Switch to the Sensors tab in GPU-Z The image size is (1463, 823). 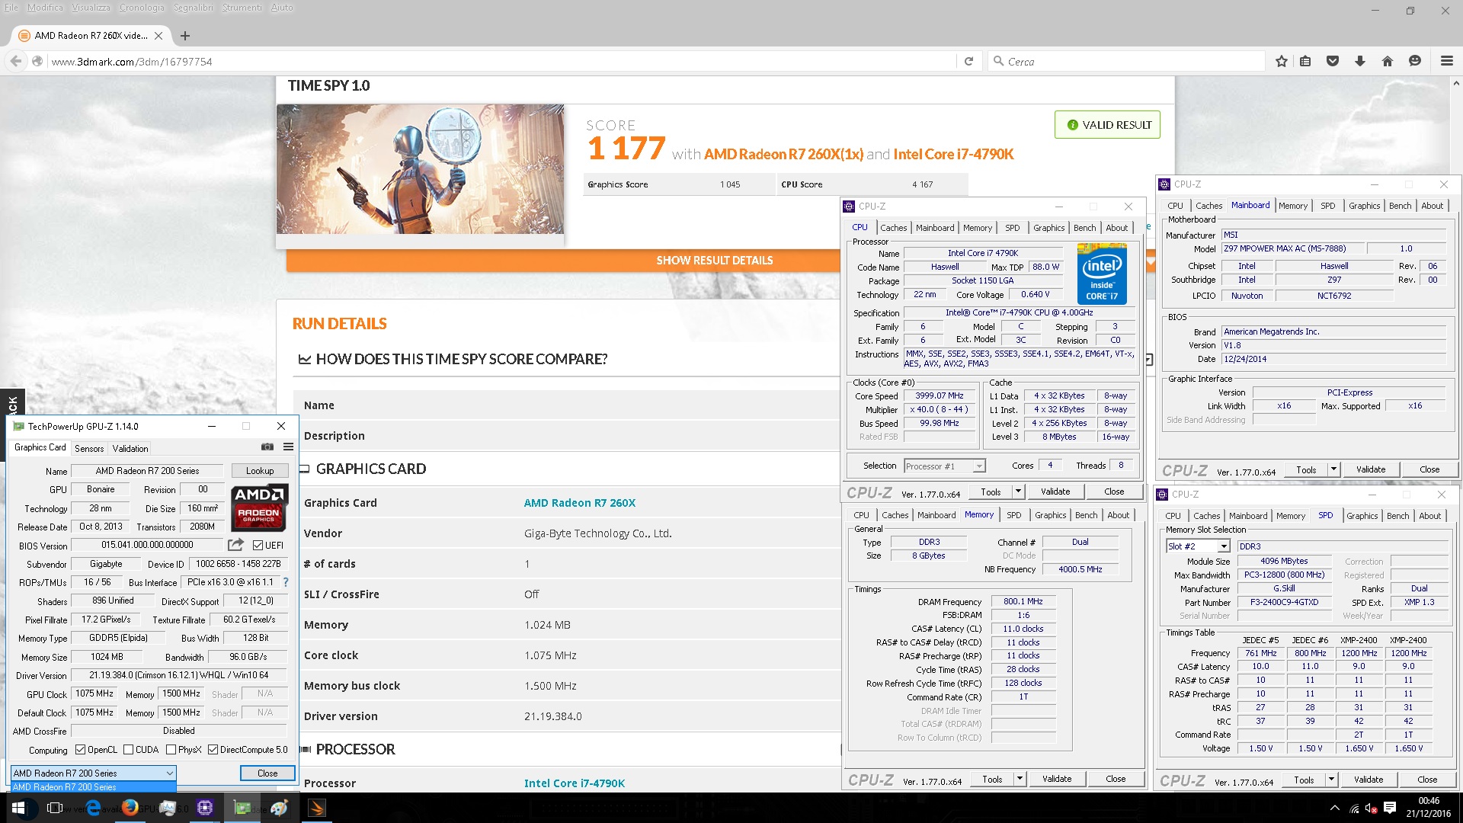(x=89, y=449)
